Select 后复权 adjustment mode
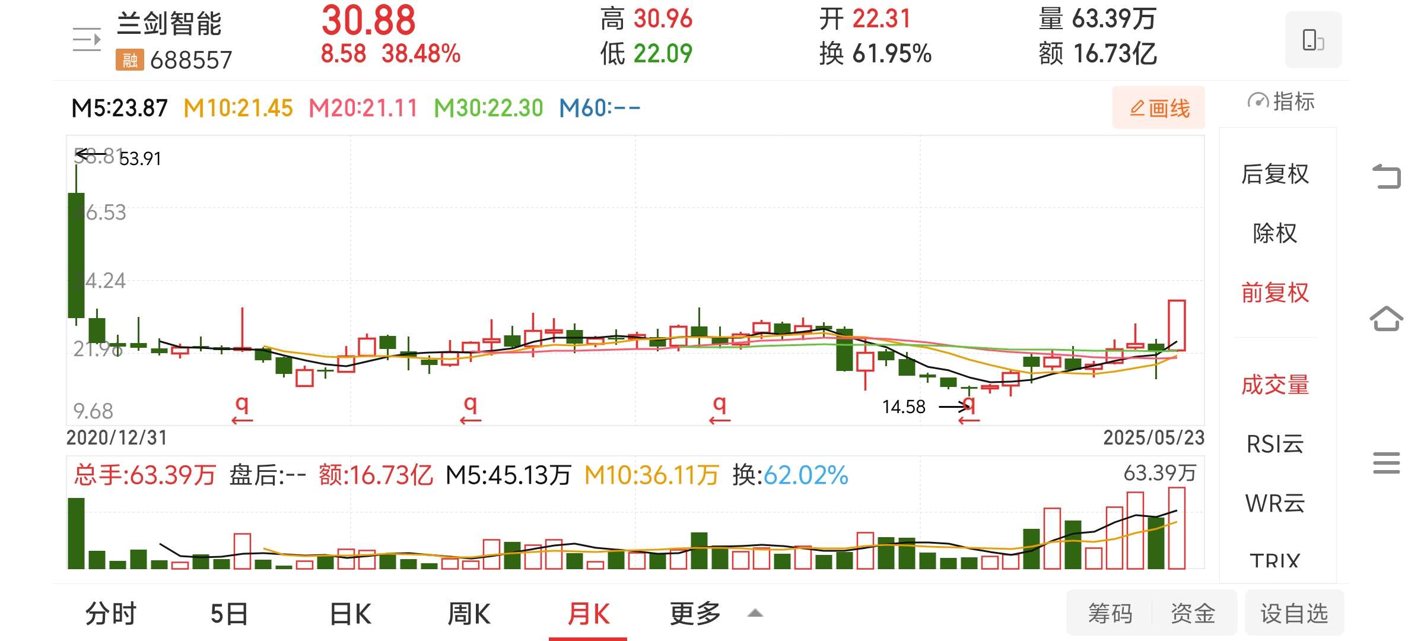 point(1275,174)
